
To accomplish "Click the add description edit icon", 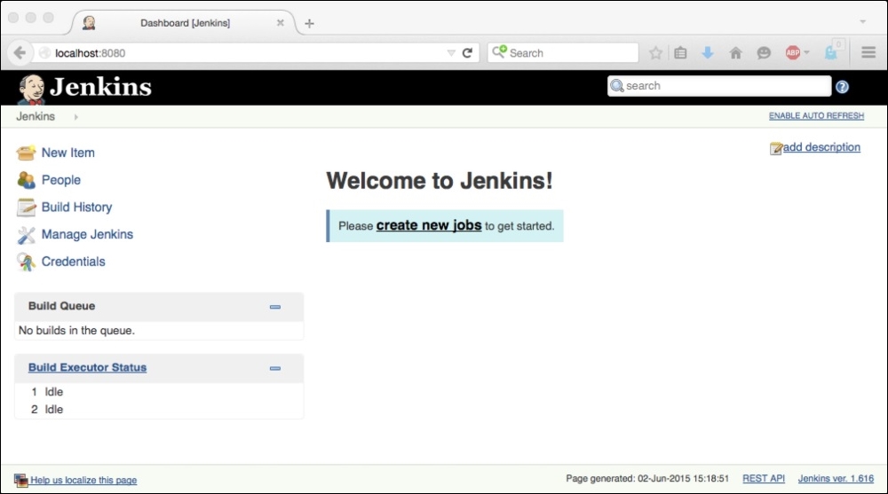I will pos(776,148).
